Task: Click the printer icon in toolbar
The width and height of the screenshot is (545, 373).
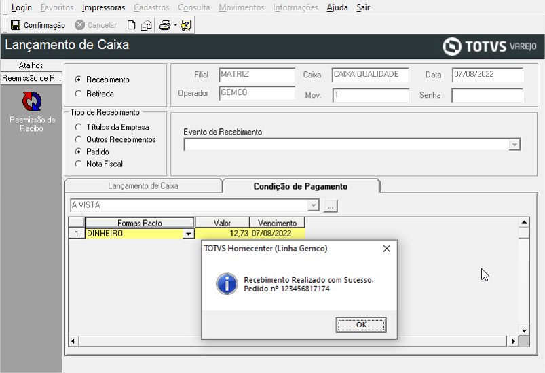Action: 165,25
